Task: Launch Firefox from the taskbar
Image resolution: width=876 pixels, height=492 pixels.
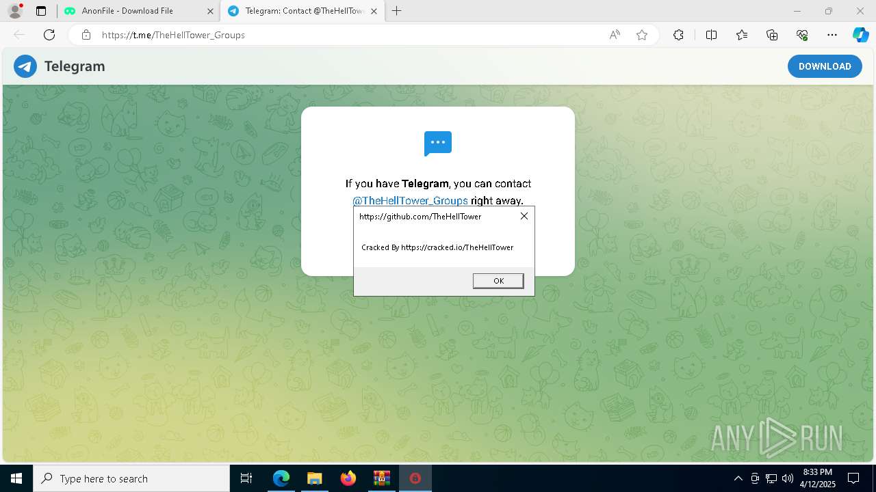Action: tap(348, 478)
